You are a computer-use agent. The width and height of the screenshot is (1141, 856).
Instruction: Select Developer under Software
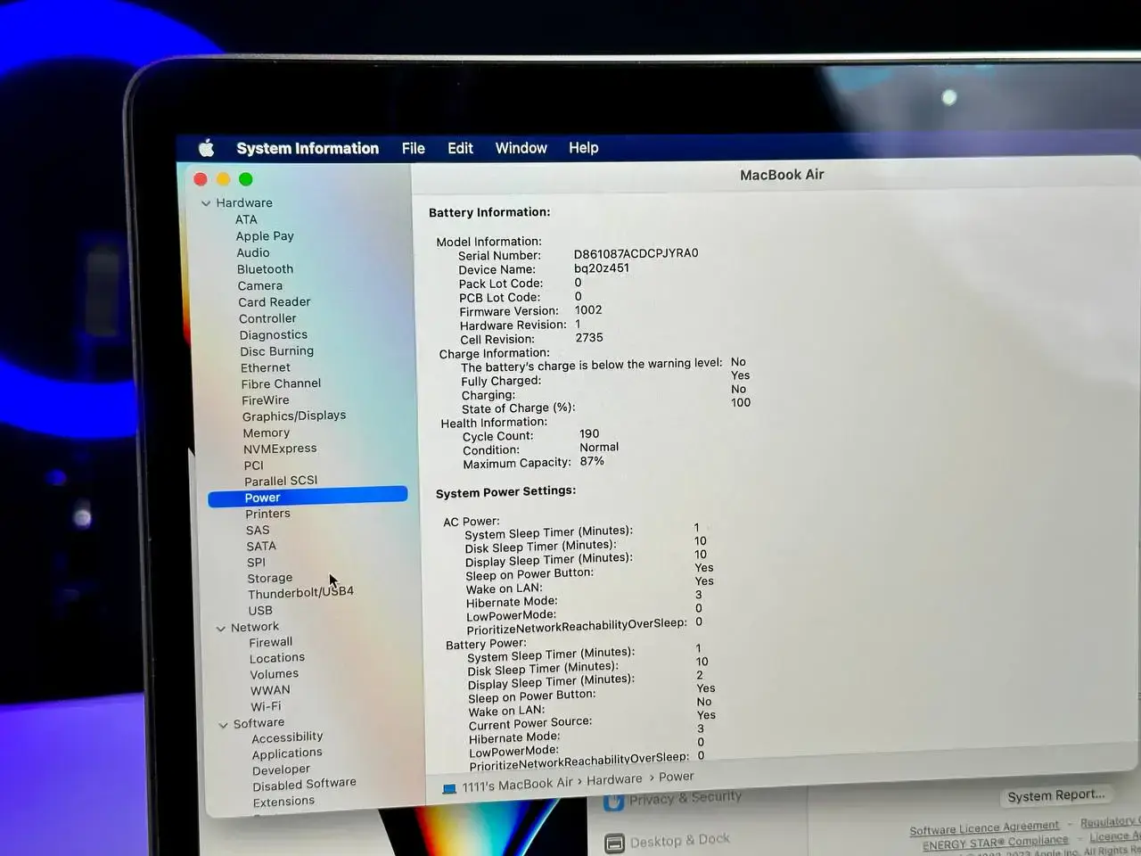point(281,770)
